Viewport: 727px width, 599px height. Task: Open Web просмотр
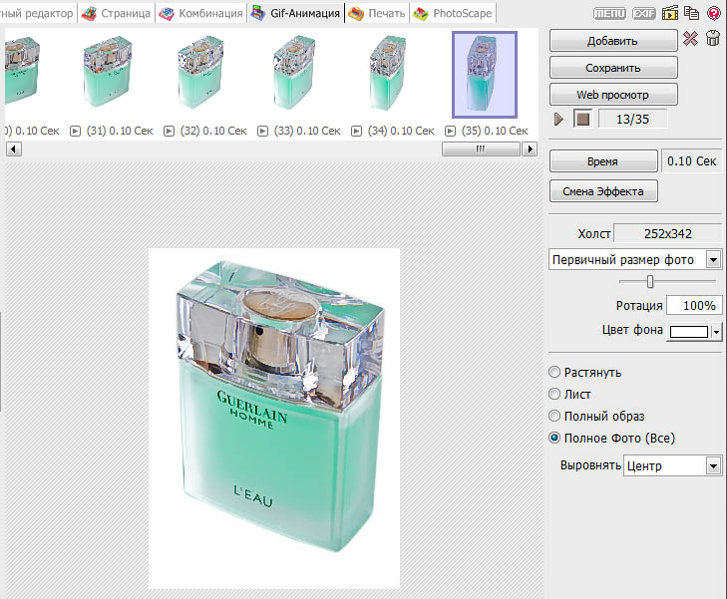click(x=613, y=95)
